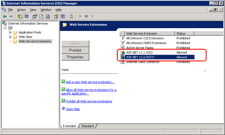Screen dimensions: 225x135
Task: Sort by Web Service Extension column header
Action: [x=150, y=33]
